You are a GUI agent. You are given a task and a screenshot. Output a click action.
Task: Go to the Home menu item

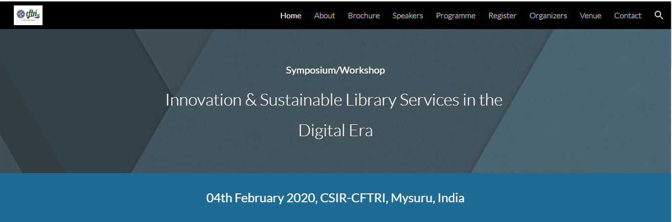[291, 16]
